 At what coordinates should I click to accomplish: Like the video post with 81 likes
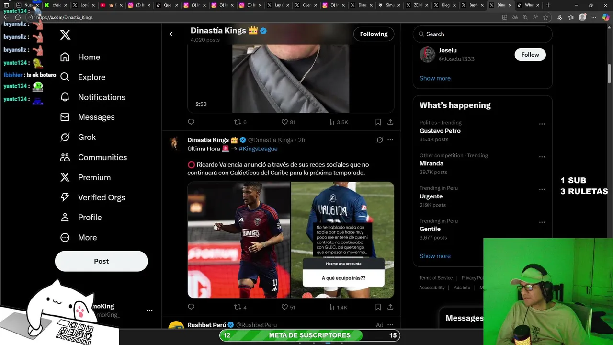point(288,122)
